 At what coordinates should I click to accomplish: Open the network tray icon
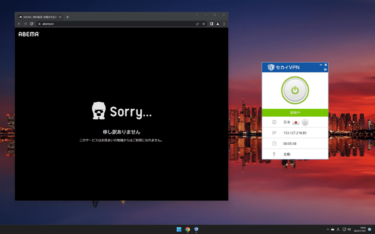pos(344,230)
